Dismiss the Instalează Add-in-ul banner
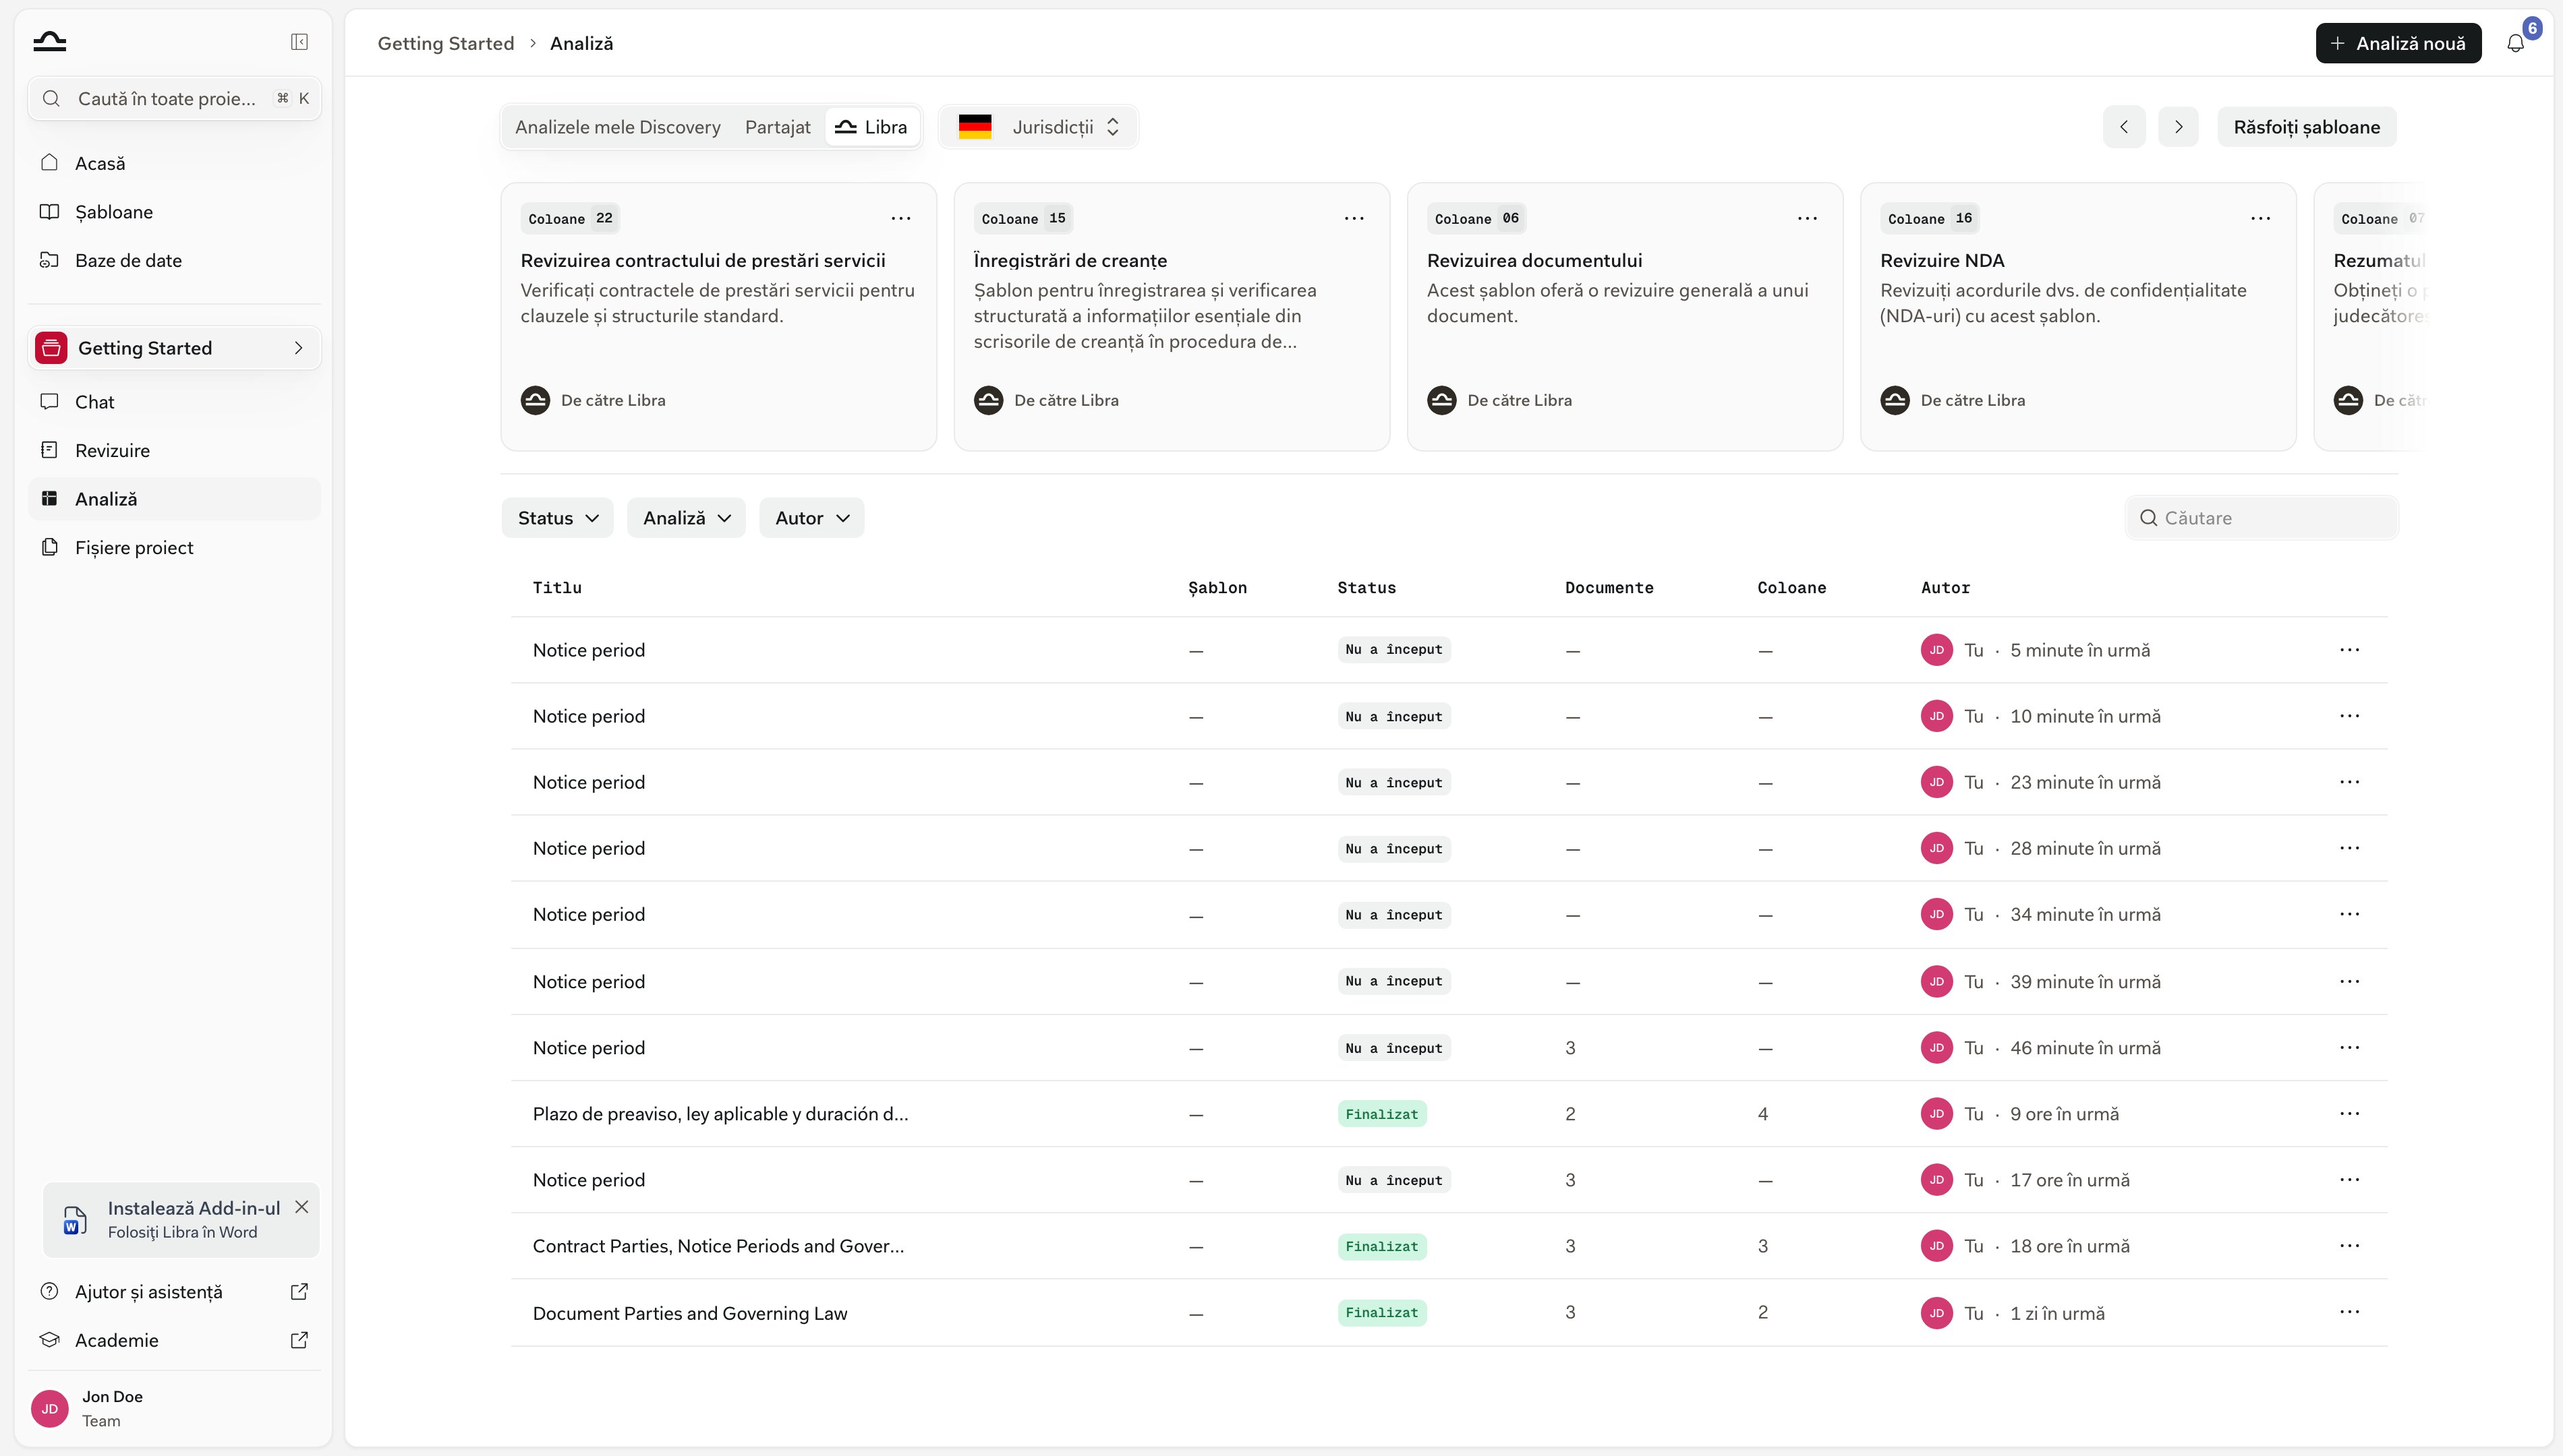This screenshot has height=1456, width=2563. tap(301, 1207)
